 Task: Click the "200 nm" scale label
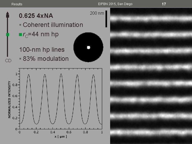pyautogui.click(x=97, y=13)
